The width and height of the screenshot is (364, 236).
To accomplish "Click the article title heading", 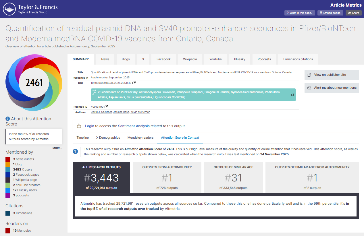I will [180, 33].
